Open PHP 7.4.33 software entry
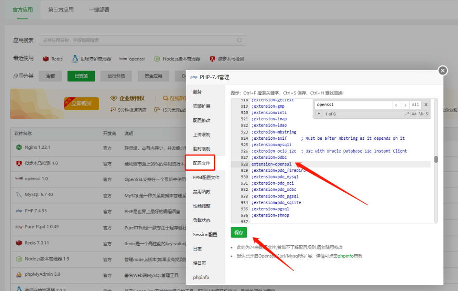The width and height of the screenshot is (458, 291). (35, 211)
